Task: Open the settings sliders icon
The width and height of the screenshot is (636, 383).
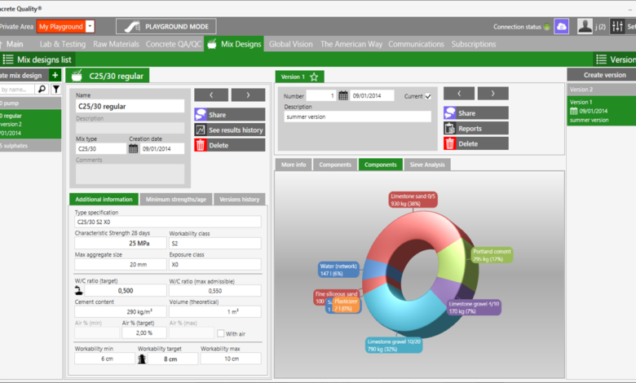Action: [x=617, y=27]
